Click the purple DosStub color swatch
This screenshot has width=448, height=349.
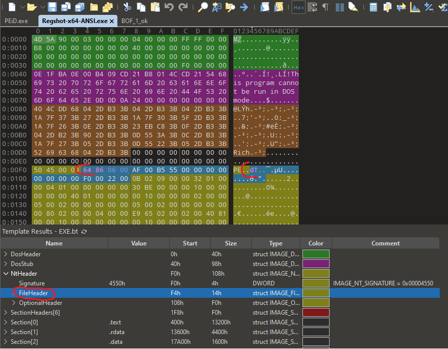click(316, 263)
